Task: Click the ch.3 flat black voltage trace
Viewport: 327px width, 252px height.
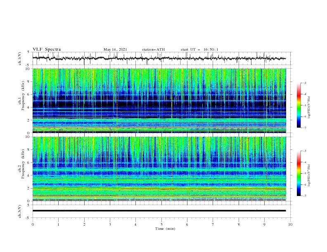Action: 159,211
